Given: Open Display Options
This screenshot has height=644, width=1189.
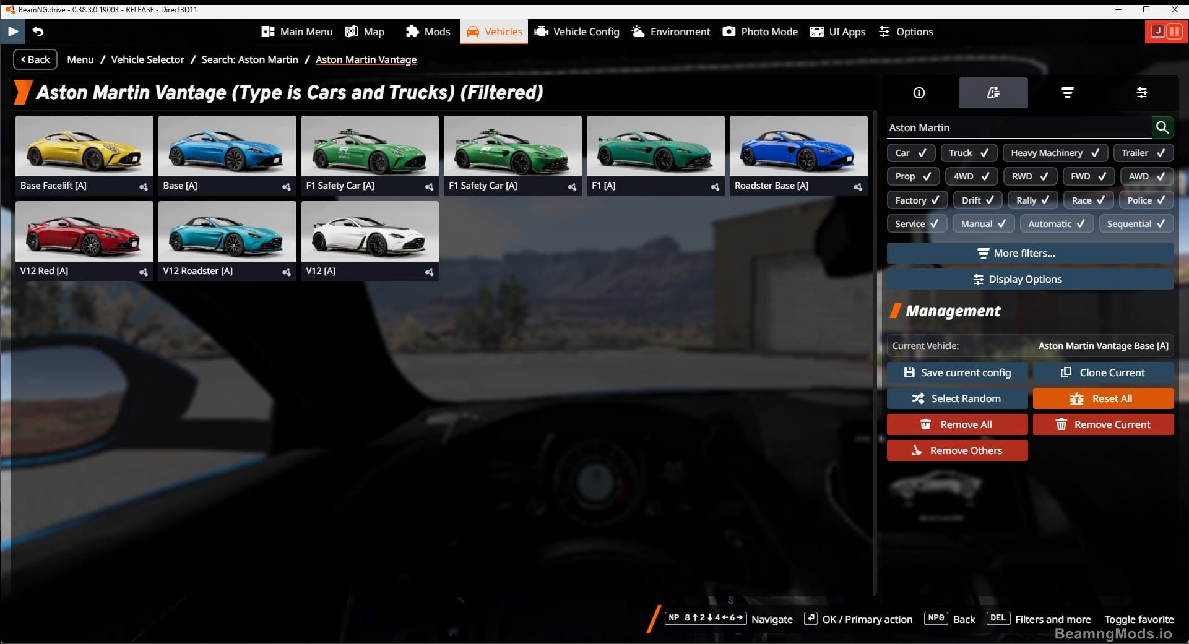Looking at the screenshot, I should pos(1029,279).
